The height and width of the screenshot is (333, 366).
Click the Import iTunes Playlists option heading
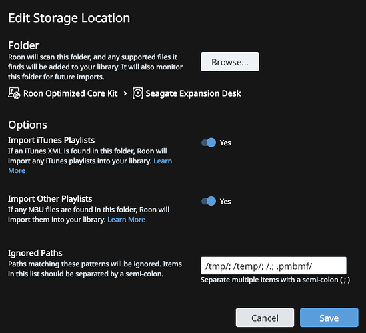(51, 140)
